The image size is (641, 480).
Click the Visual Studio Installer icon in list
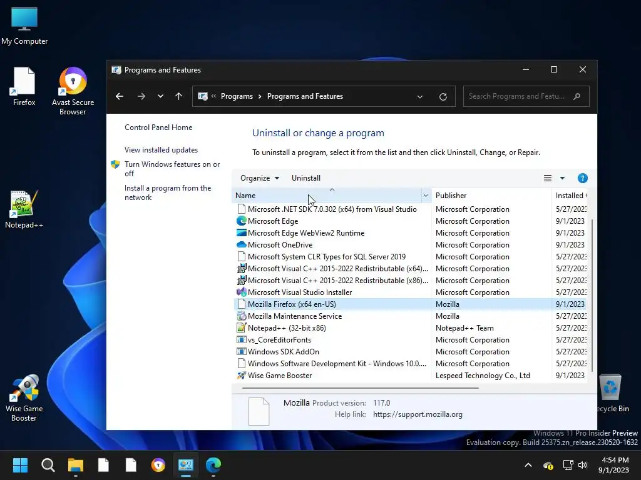[x=241, y=292]
